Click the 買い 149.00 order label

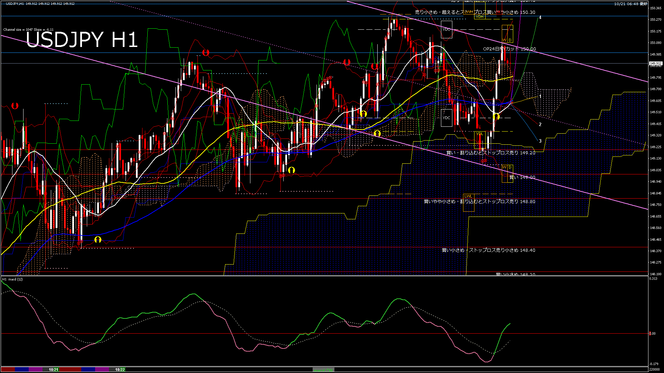pyautogui.click(x=522, y=177)
